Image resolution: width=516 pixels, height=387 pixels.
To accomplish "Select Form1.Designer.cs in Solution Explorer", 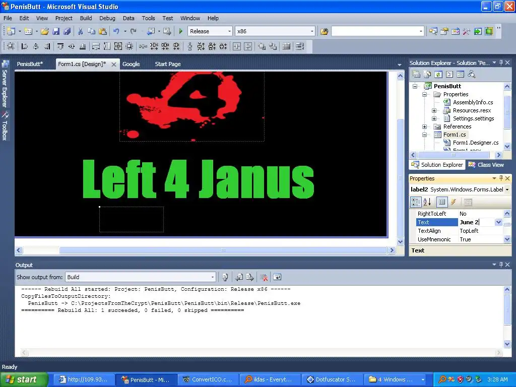I will click(476, 143).
